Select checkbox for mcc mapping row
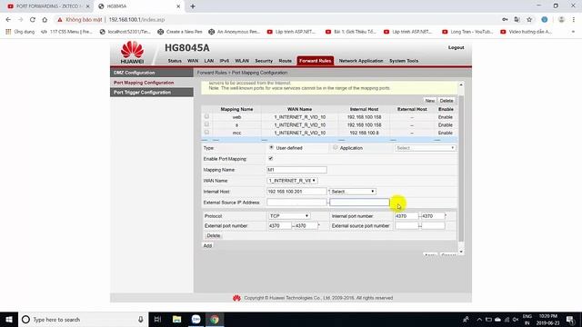Image resolution: width=582 pixels, height=327 pixels. click(206, 132)
